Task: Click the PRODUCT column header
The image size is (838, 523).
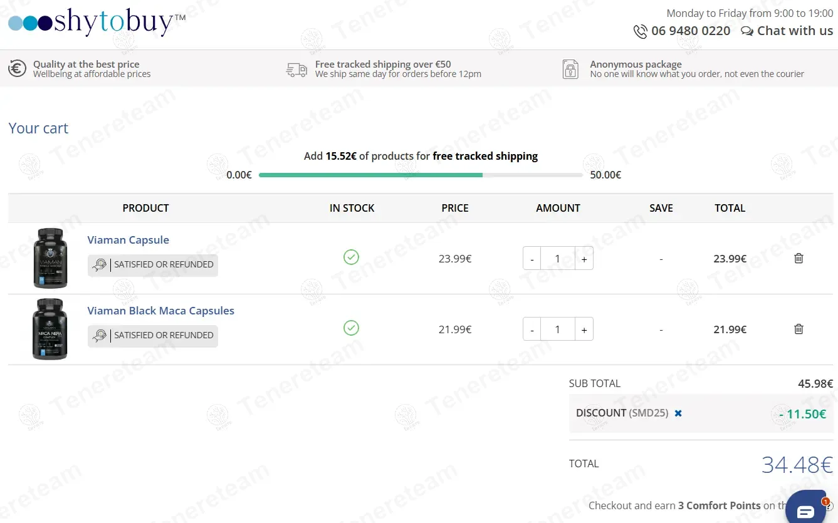Action: [145, 208]
